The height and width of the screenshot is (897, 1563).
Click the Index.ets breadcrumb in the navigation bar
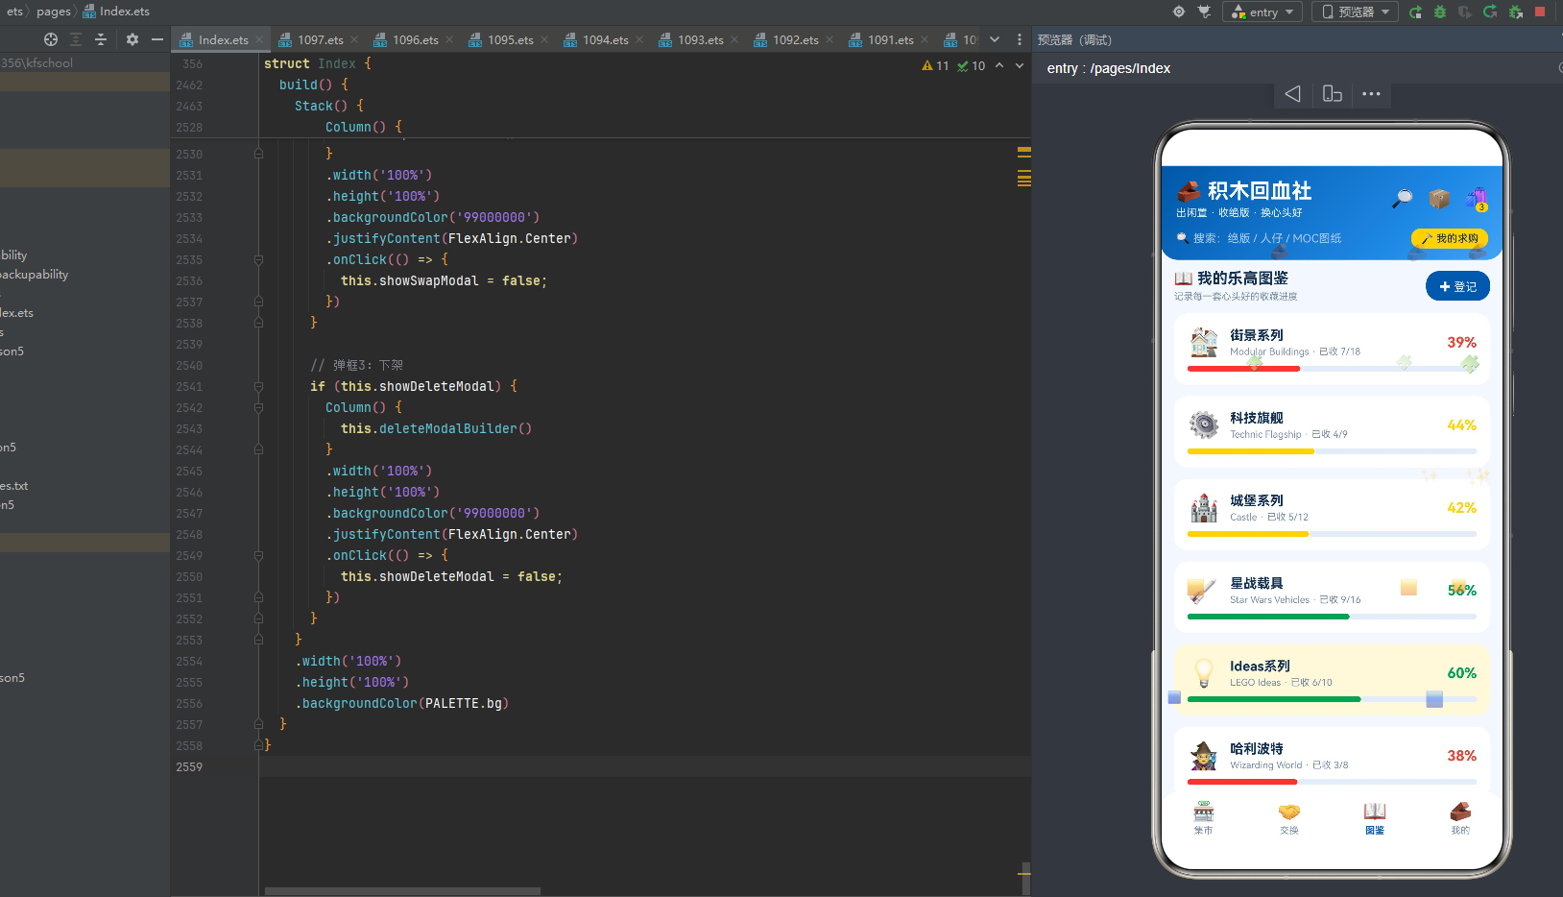tap(117, 12)
